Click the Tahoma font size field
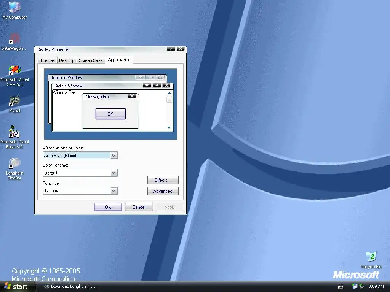390x292 pixels. pyautogui.click(x=80, y=191)
